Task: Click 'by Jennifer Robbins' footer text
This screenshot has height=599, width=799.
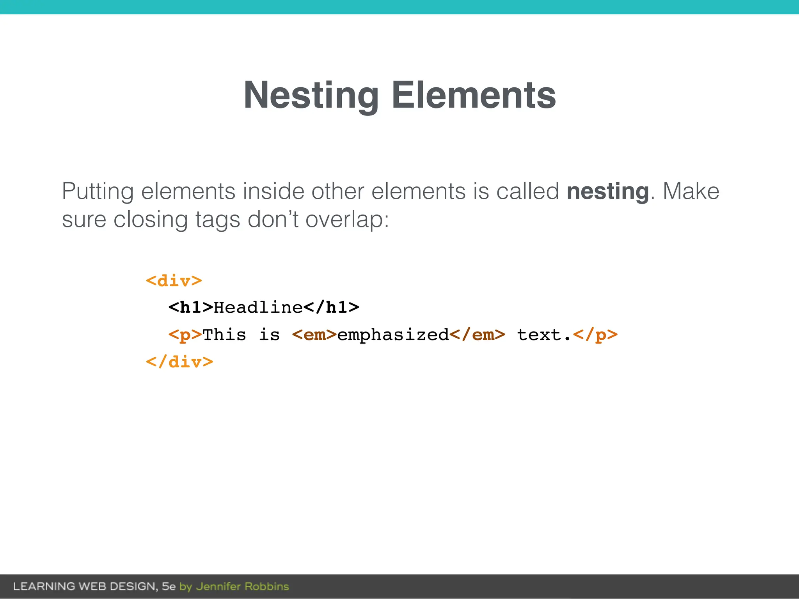Action: (234, 587)
